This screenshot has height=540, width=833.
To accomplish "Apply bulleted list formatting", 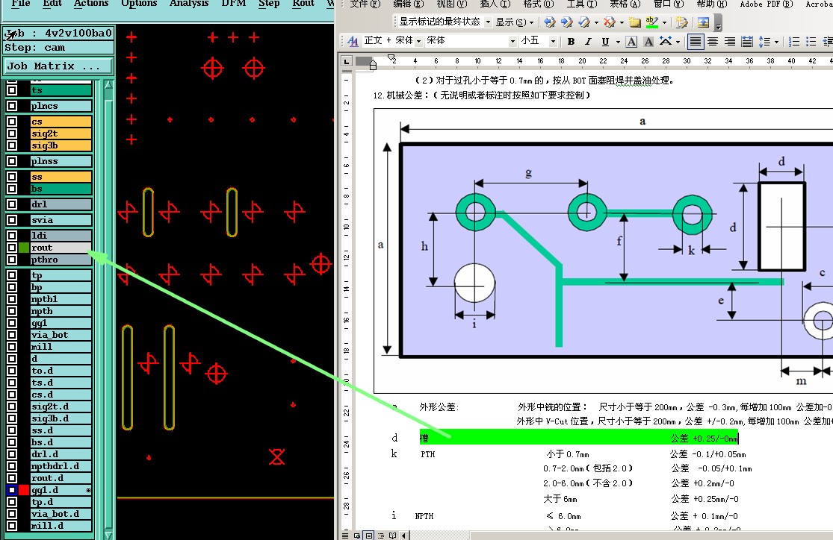I will [x=811, y=41].
